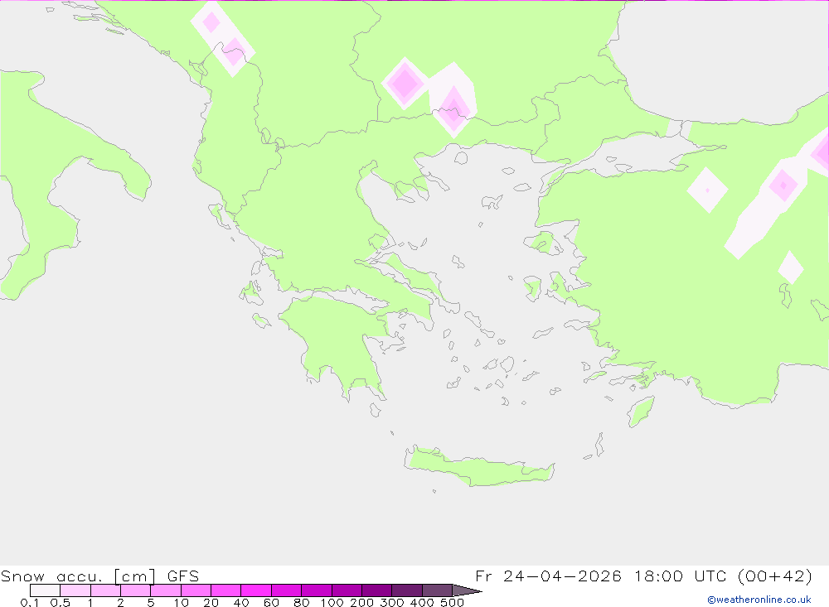Select the 5–10 cm legend swatch

click(166, 590)
